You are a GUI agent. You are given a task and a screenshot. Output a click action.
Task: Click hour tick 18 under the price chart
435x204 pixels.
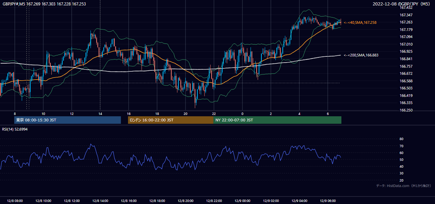coord(157,114)
